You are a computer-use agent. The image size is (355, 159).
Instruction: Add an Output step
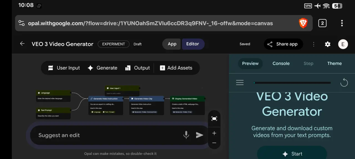click(x=137, y=68)
